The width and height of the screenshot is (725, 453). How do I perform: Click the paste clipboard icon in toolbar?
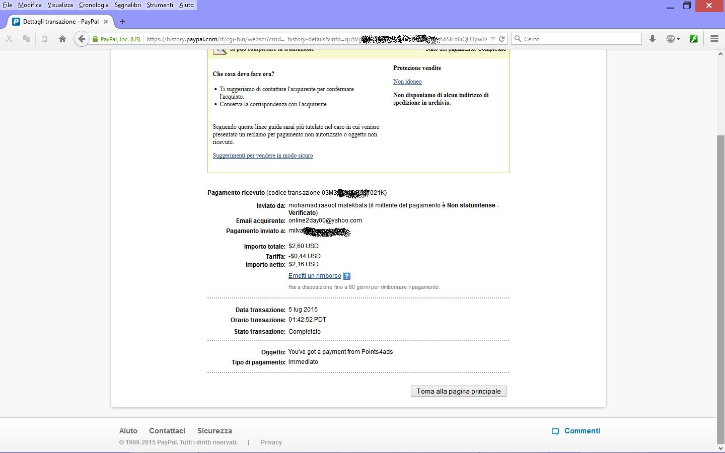pyautogui.click(x=44, y=39)
